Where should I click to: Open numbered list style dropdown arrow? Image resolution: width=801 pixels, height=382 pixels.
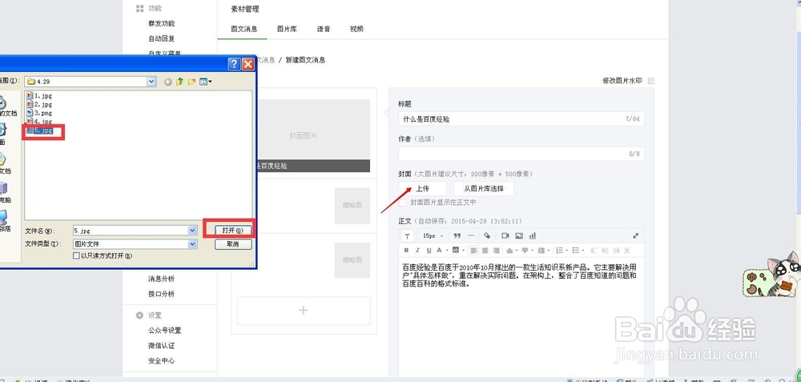pos(566,250)
